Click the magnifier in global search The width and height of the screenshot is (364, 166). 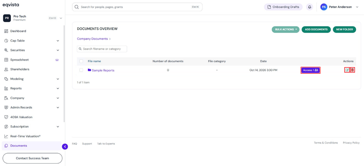[x=77, y=7]
